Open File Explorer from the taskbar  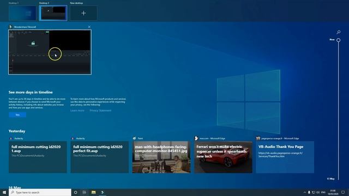[93, 192]
